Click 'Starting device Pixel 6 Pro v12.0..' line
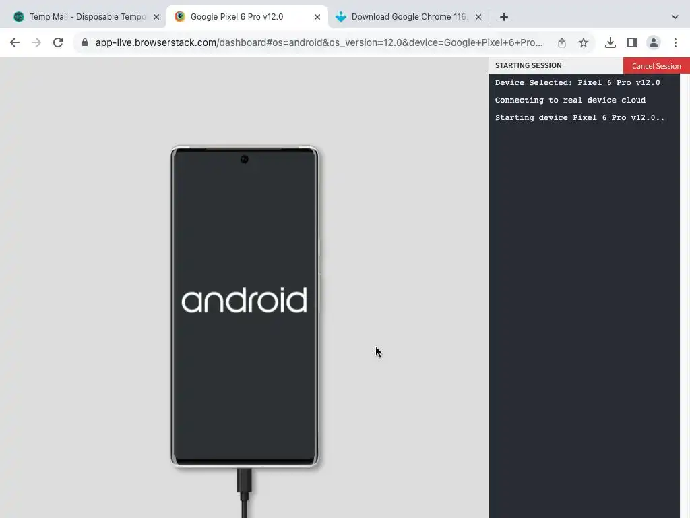This screenshot has width=690, height=518. [x=579, y=117]
